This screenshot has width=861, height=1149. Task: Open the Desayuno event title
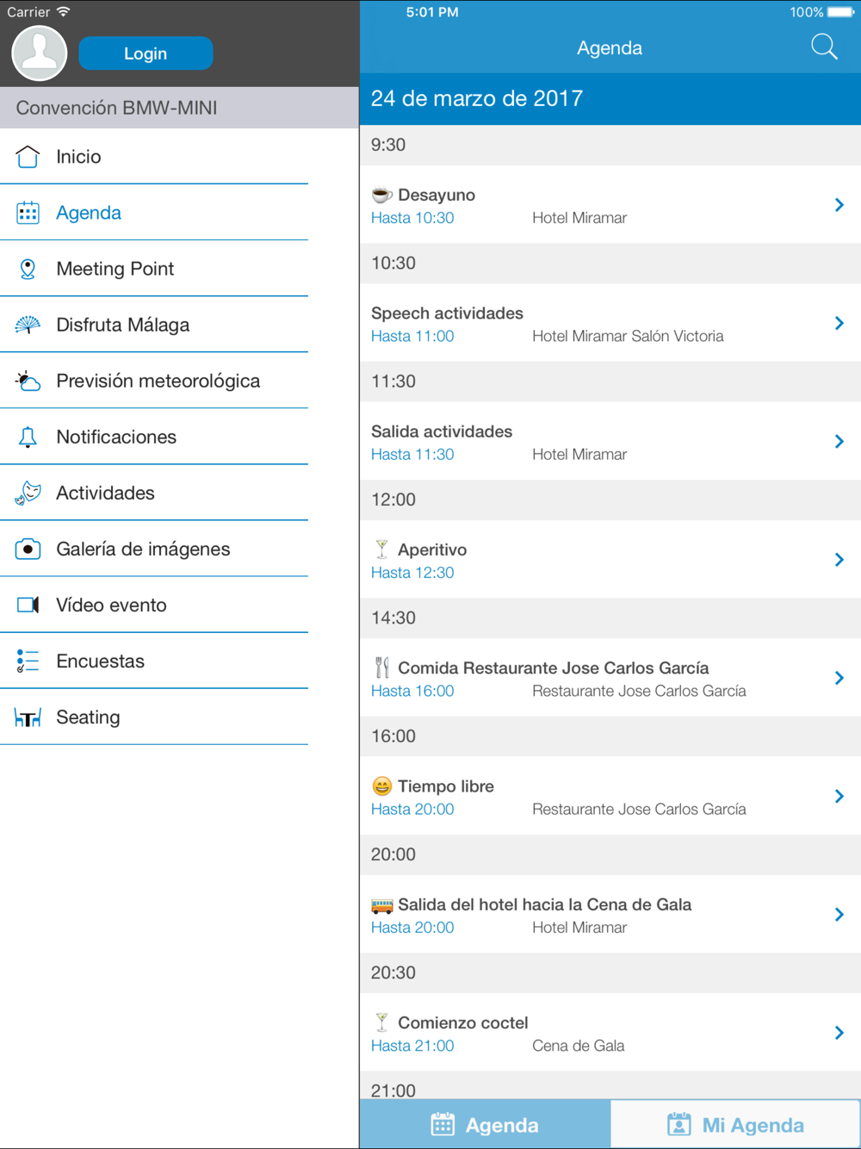[437, 195]
